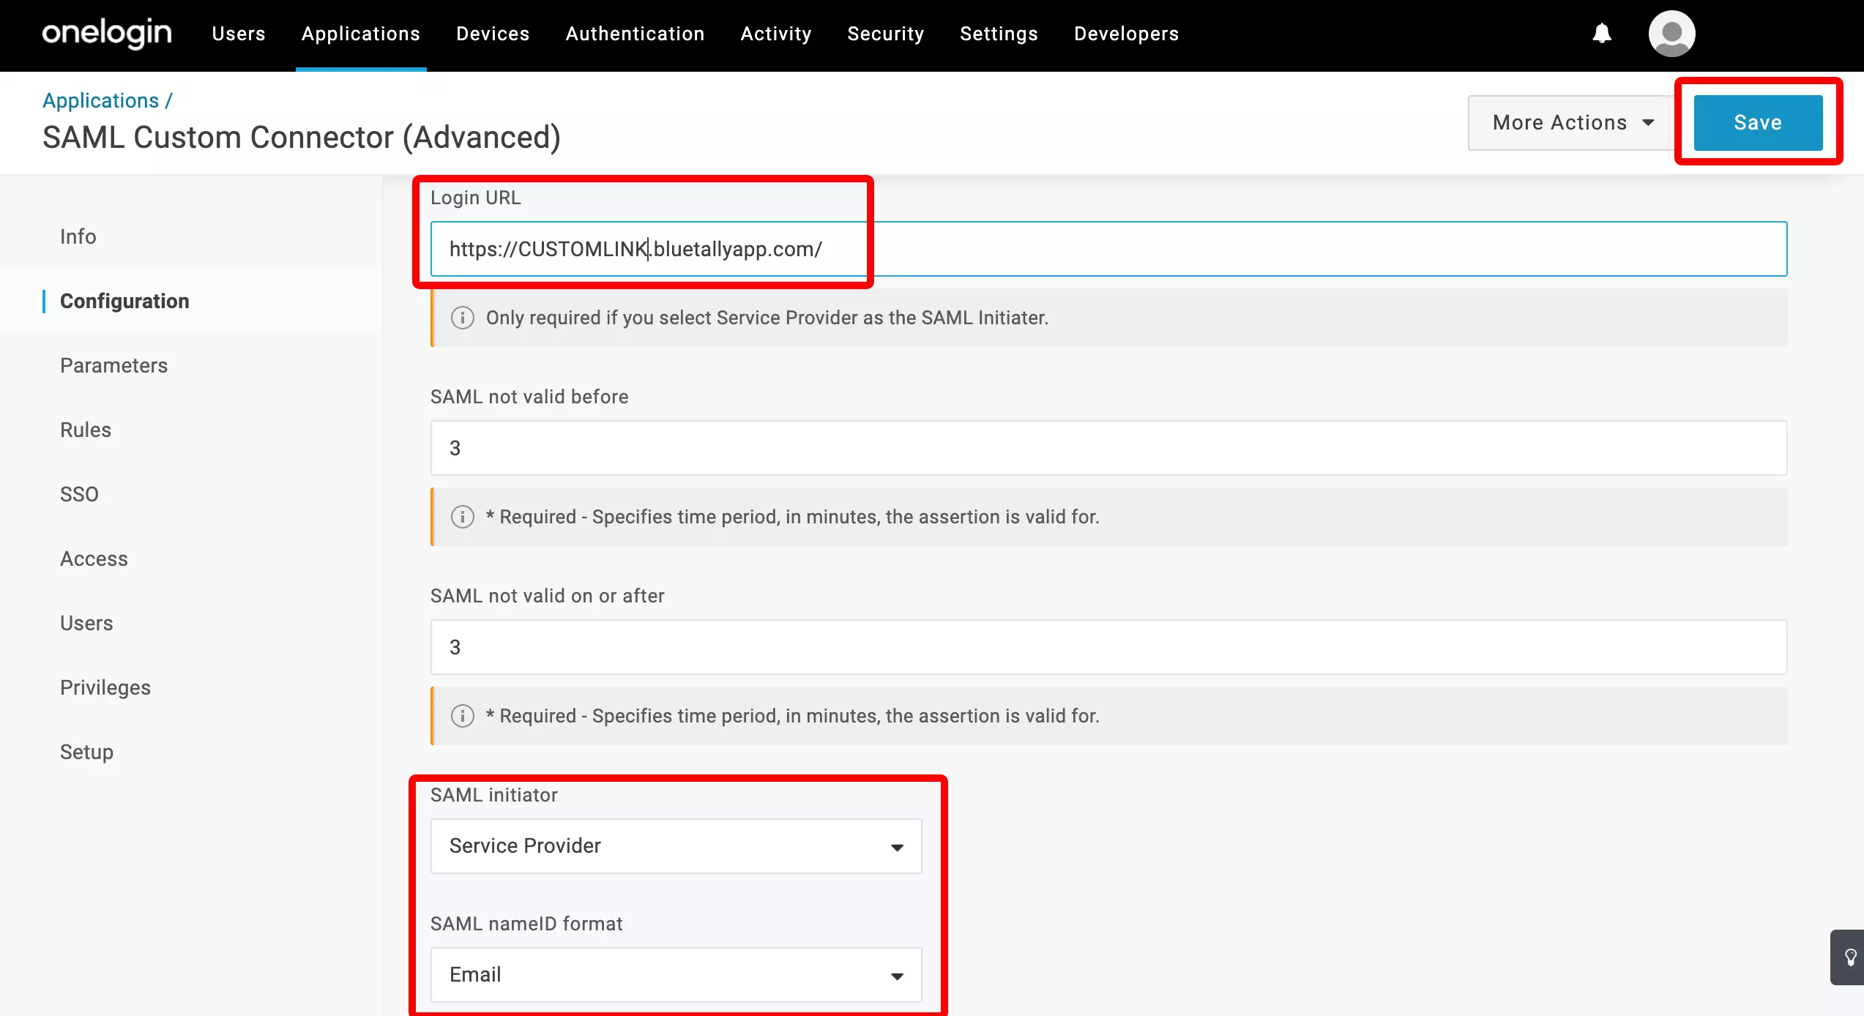
Task: Click the OneLogin logo
Action: 107,34
